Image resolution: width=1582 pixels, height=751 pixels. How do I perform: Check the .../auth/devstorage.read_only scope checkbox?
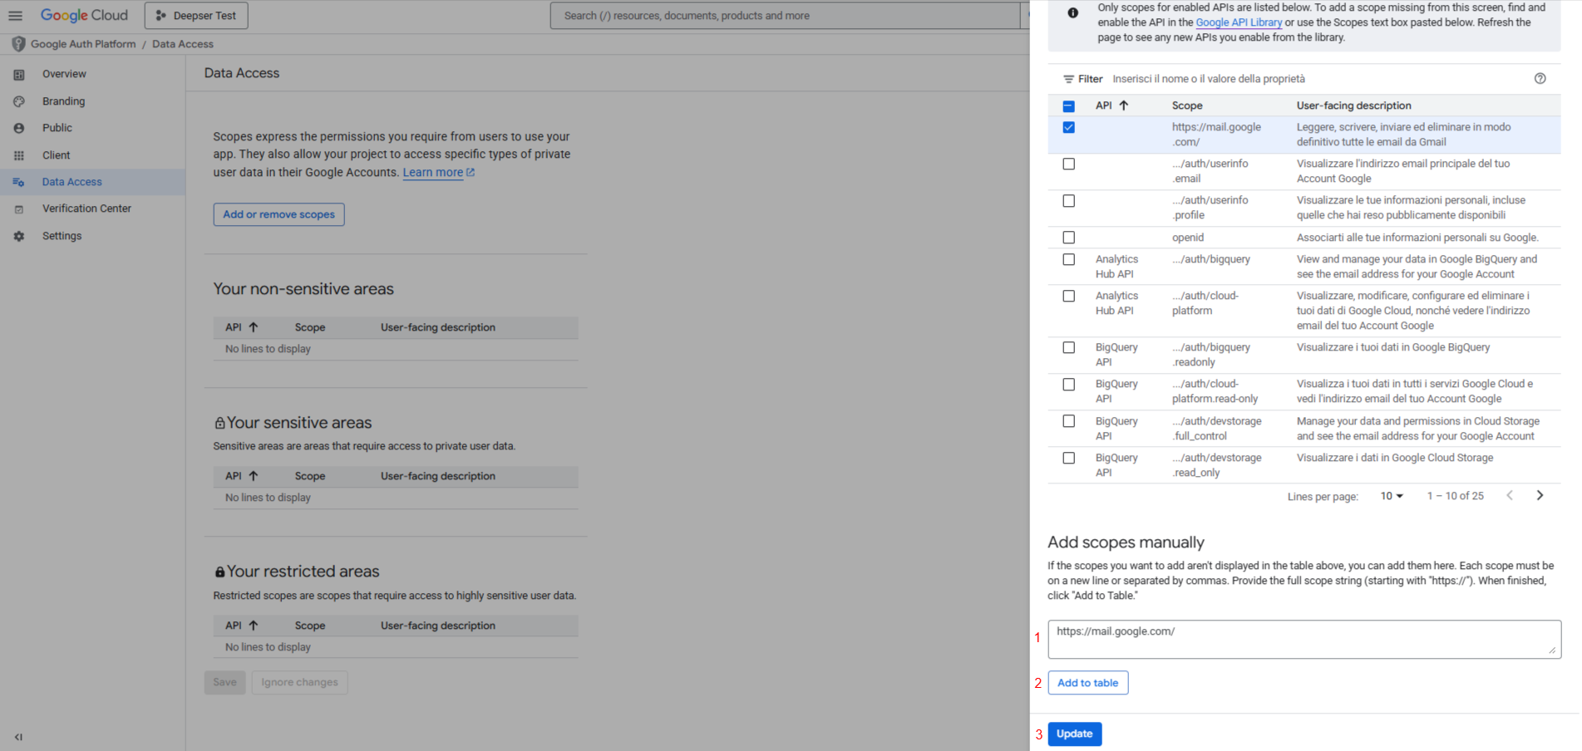point(1069,459)
